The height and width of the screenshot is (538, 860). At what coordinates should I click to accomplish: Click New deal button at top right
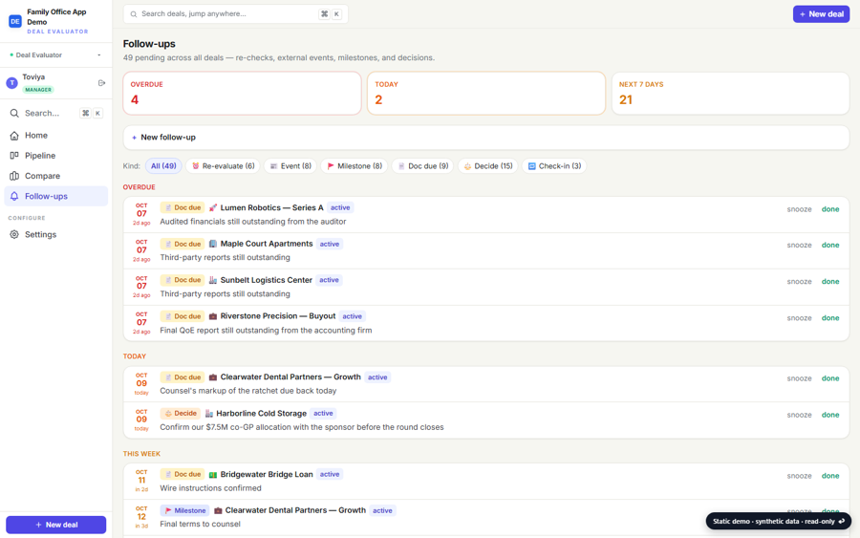click(821, 14)
